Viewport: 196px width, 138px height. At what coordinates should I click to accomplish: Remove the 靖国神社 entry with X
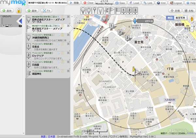(x=68, y=71)
